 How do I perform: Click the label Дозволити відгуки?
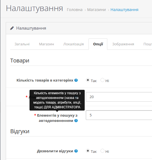55,151
